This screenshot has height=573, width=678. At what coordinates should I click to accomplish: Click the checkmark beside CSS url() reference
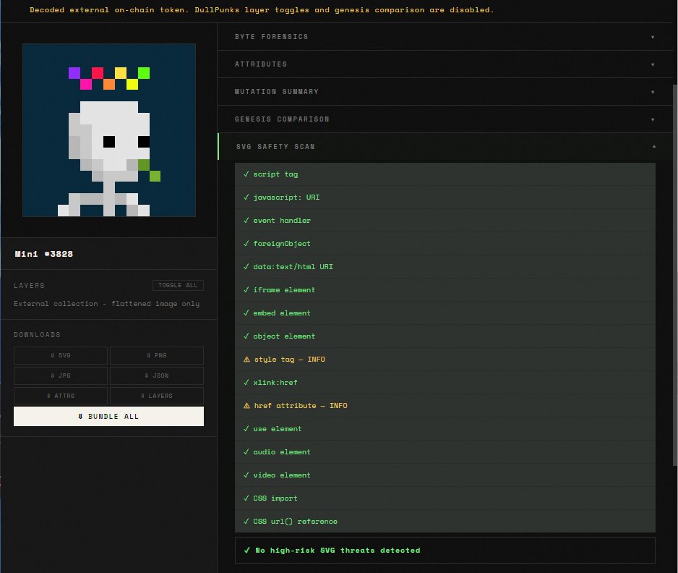pos(246,521)
